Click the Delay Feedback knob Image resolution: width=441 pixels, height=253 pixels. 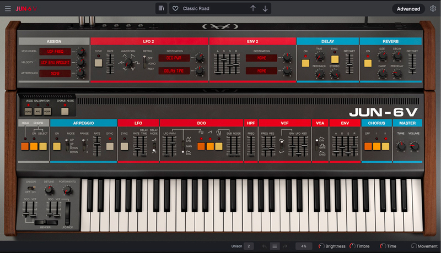coord(319,74)
